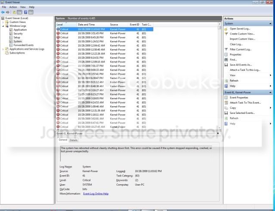
Task: Select Forwarded Events in tree
Action: (x=24, y=45)
